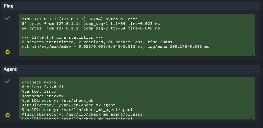Click the '2 packets transmitted' summary line
The width and height of the screenshot is (263, 128).
click(97, 42)
